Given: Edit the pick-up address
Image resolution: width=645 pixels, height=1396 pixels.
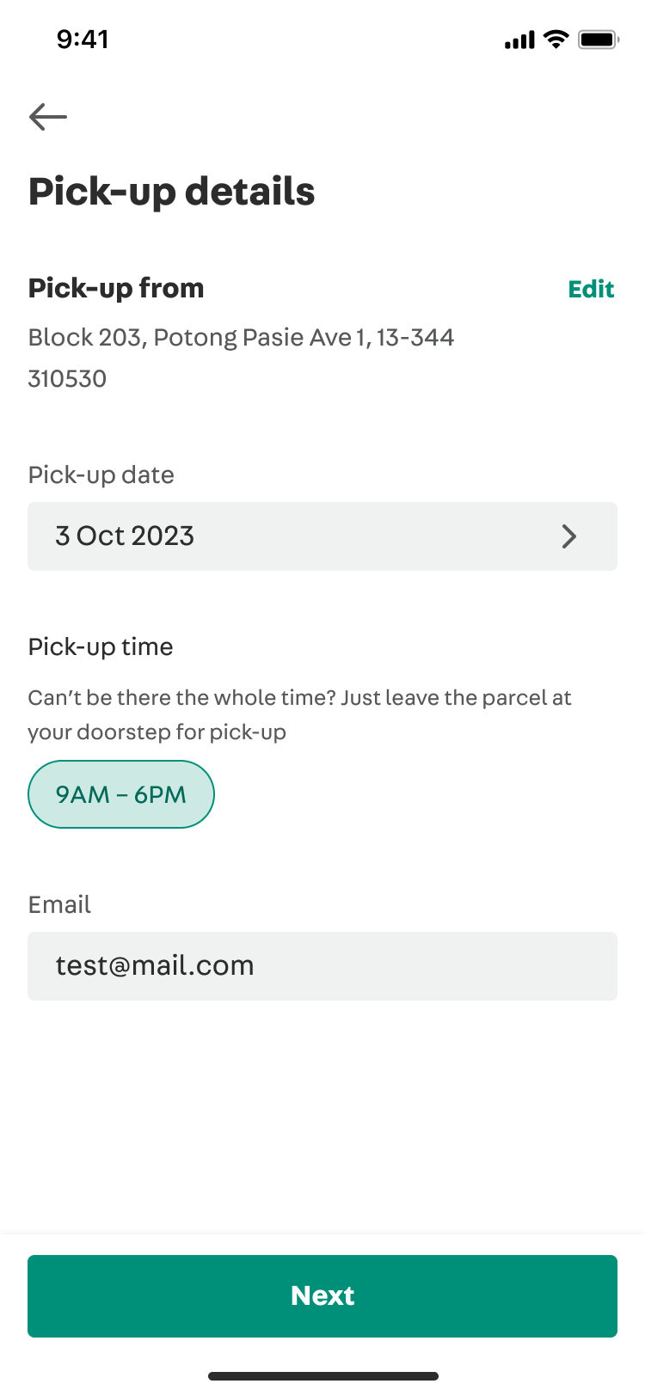Looking at the screenshot, I should [x=591, y=289].
